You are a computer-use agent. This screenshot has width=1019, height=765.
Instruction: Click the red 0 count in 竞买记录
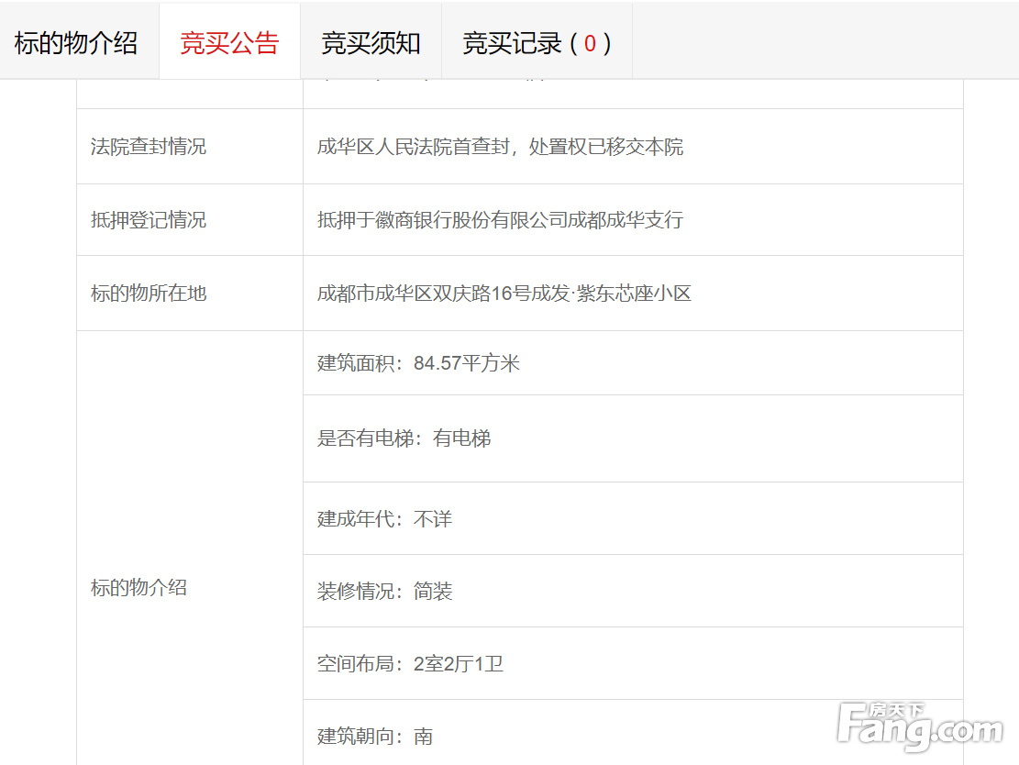click(x=589, y=43)
